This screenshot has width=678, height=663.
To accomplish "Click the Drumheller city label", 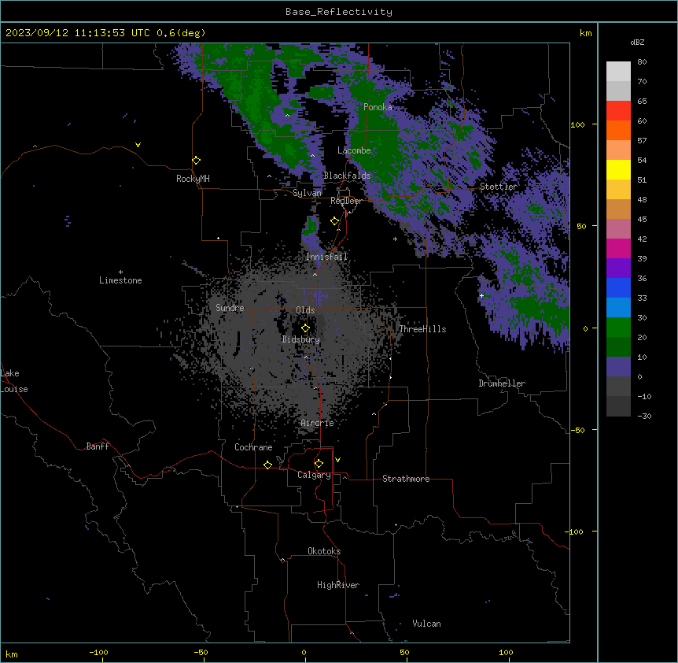I will coord(502,383).
